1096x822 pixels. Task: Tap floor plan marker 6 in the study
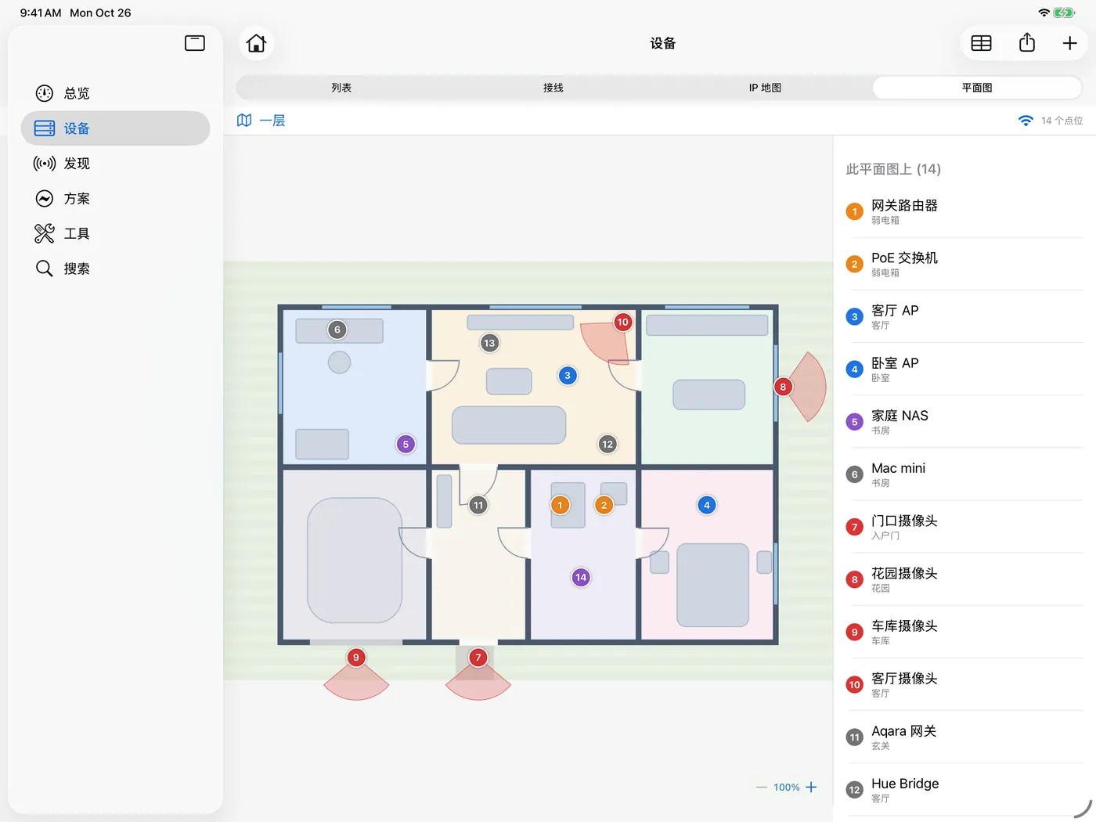337,330
